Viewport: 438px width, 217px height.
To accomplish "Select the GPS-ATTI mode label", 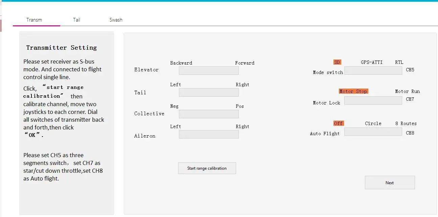I will pyautogui.click(x=372, y=62).
